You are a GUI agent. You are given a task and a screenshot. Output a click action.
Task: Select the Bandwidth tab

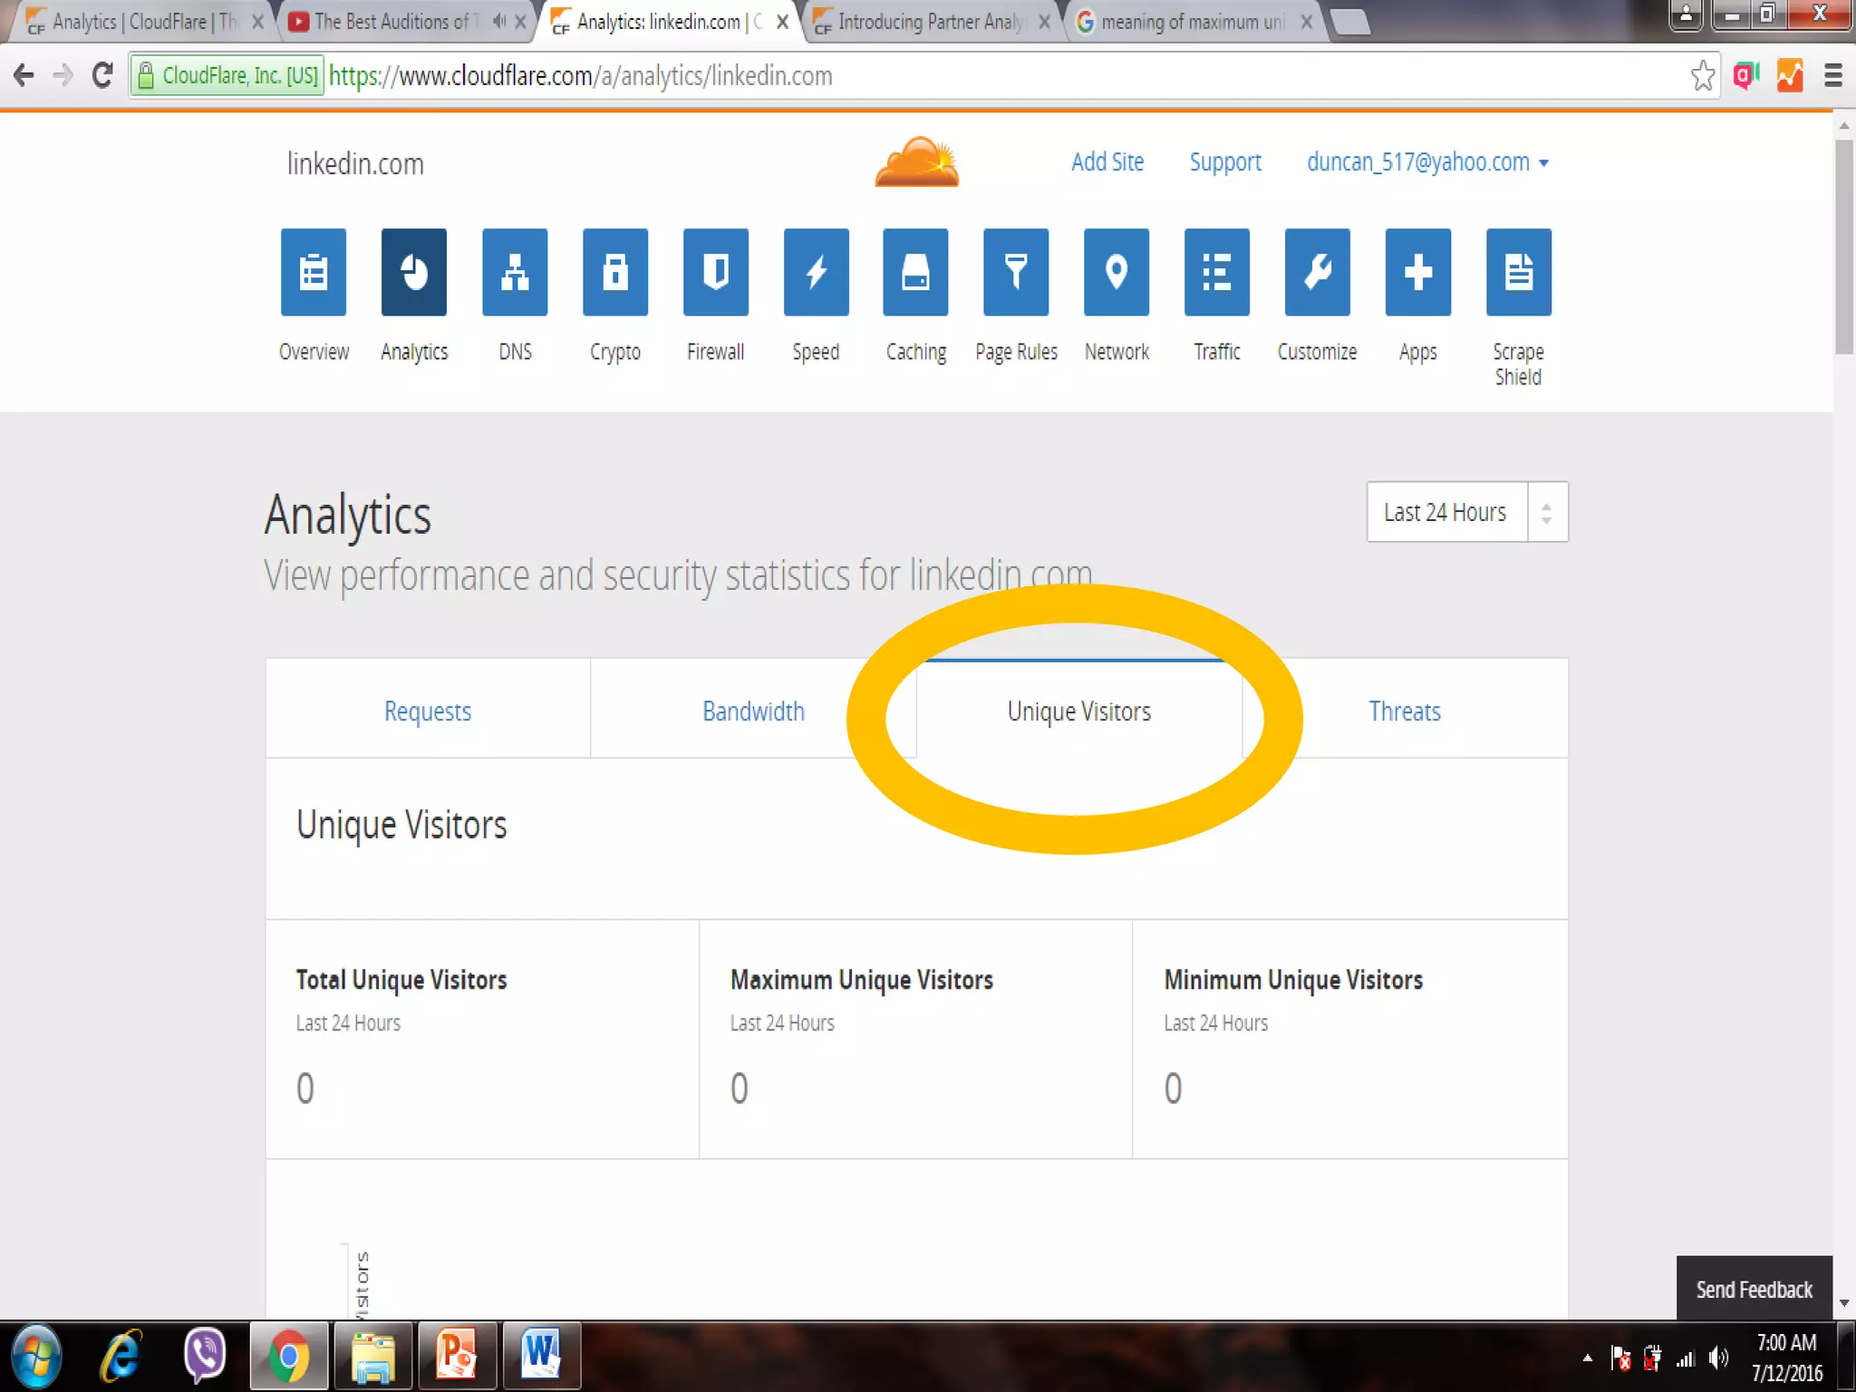(x=753, y=711)
